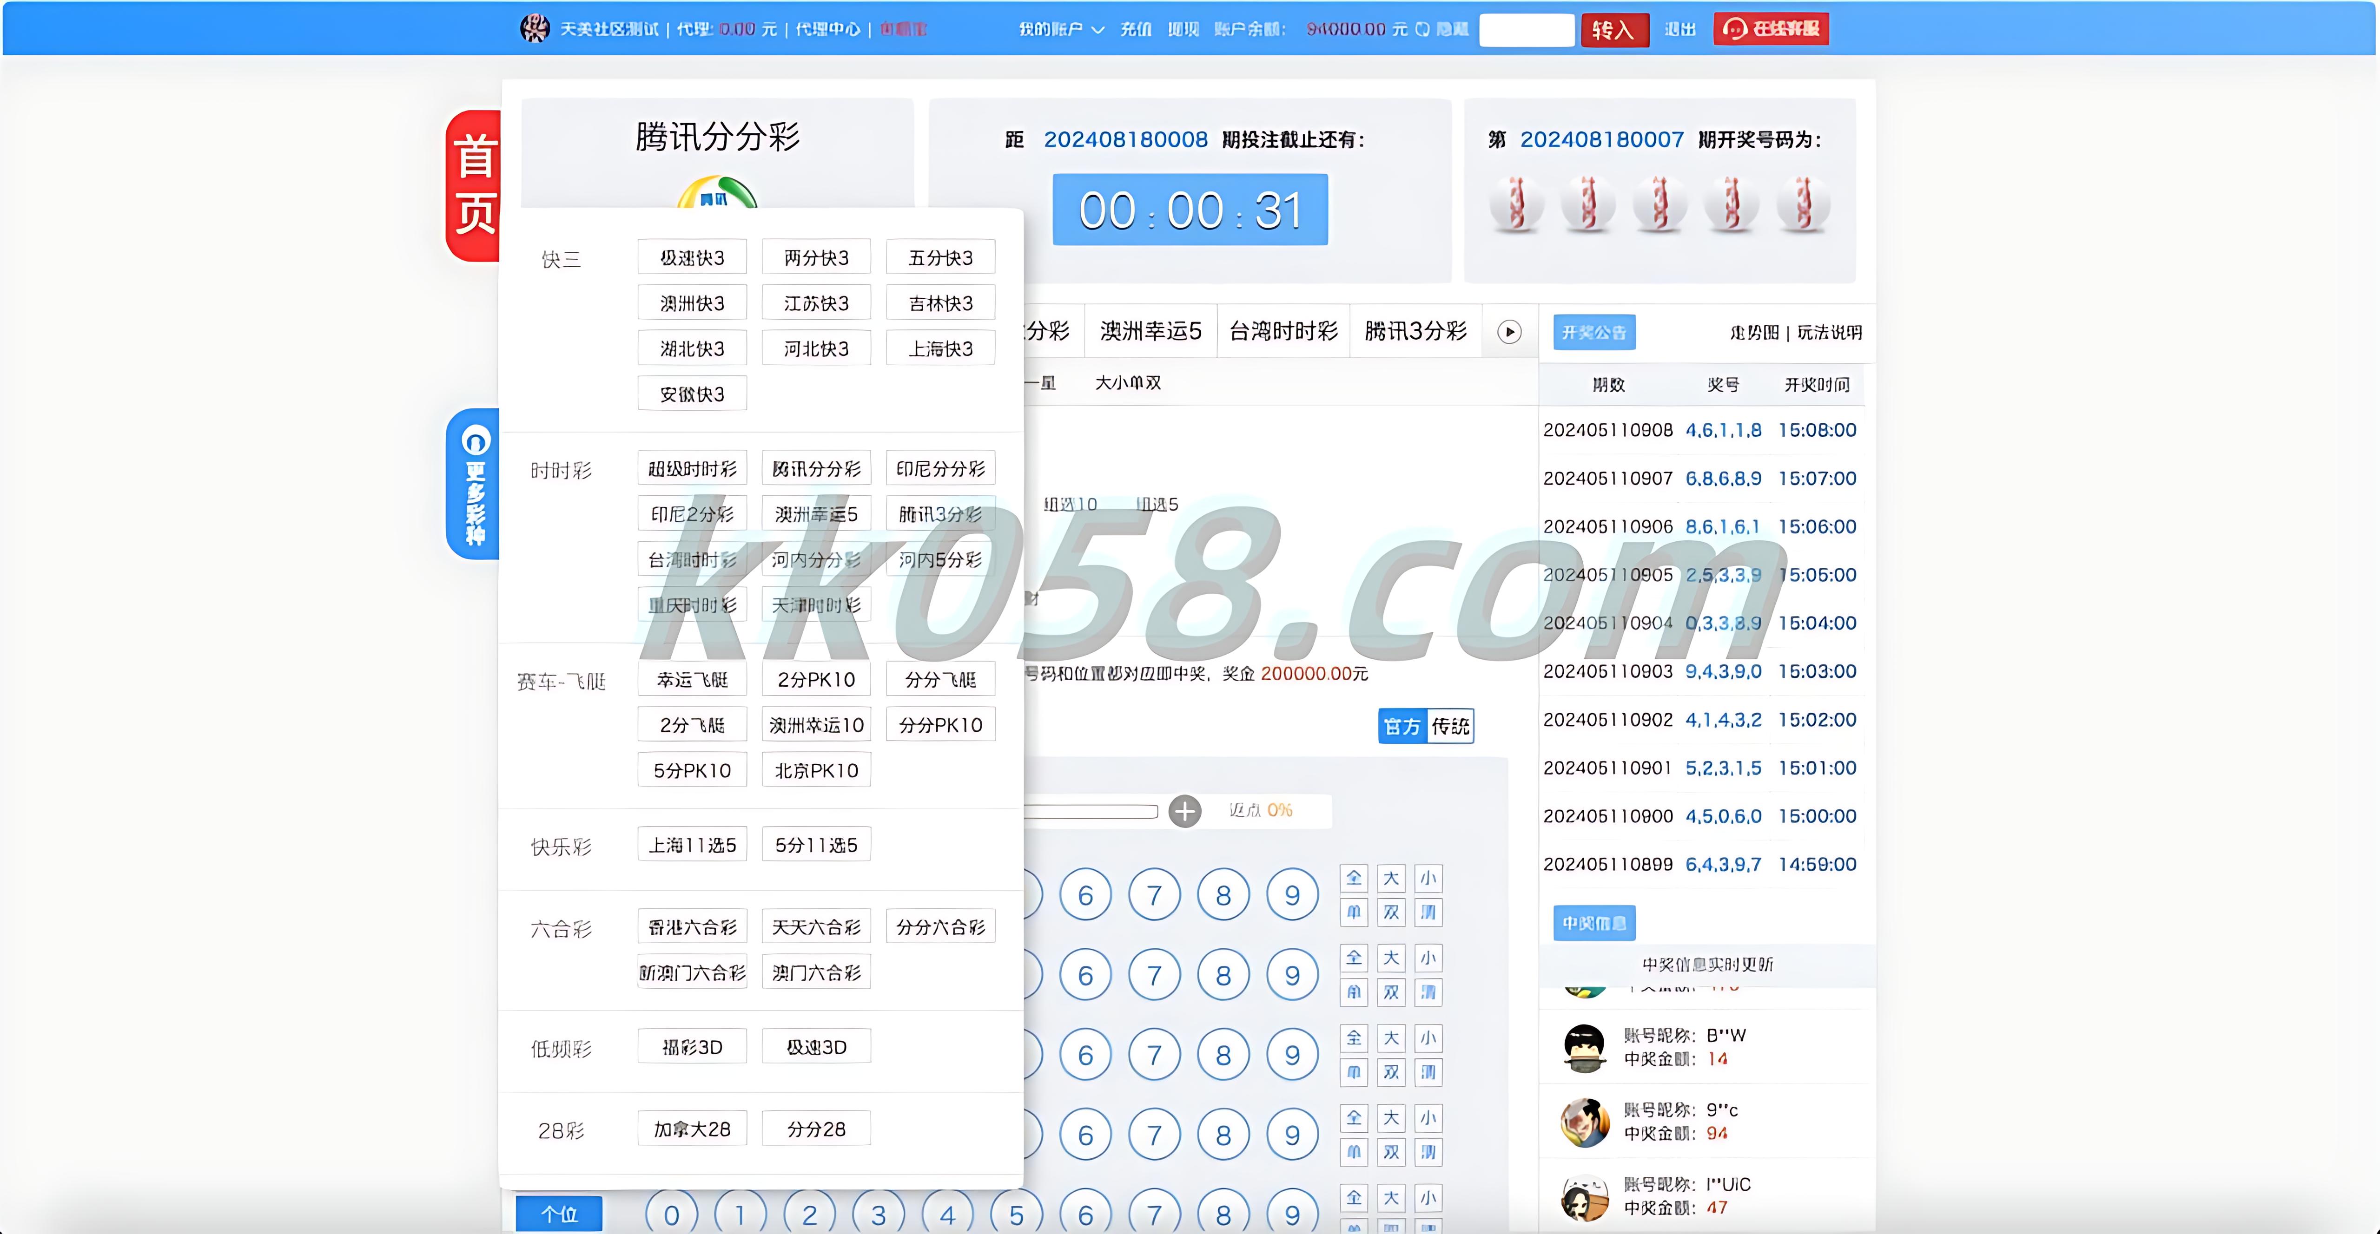Image resolution: width=2380 pixels, height=1234 pixels.
Task: Choose 超级时时彩 from the lottery menu
Action: pos(692,468)
